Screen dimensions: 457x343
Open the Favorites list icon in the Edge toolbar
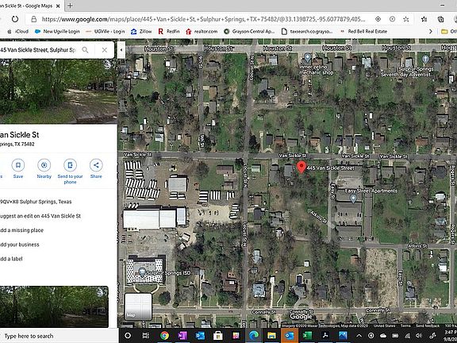coord(424,19)
